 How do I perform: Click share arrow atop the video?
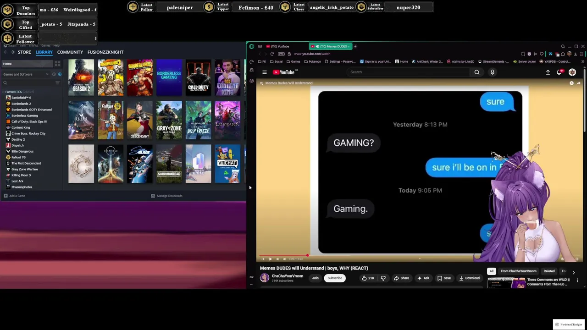tap(578, 83)
